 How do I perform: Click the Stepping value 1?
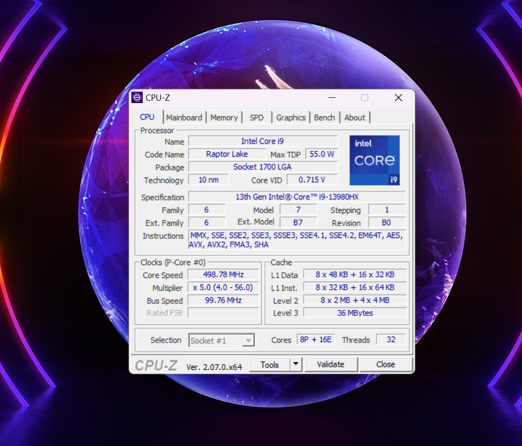click(x=387, y=210)
